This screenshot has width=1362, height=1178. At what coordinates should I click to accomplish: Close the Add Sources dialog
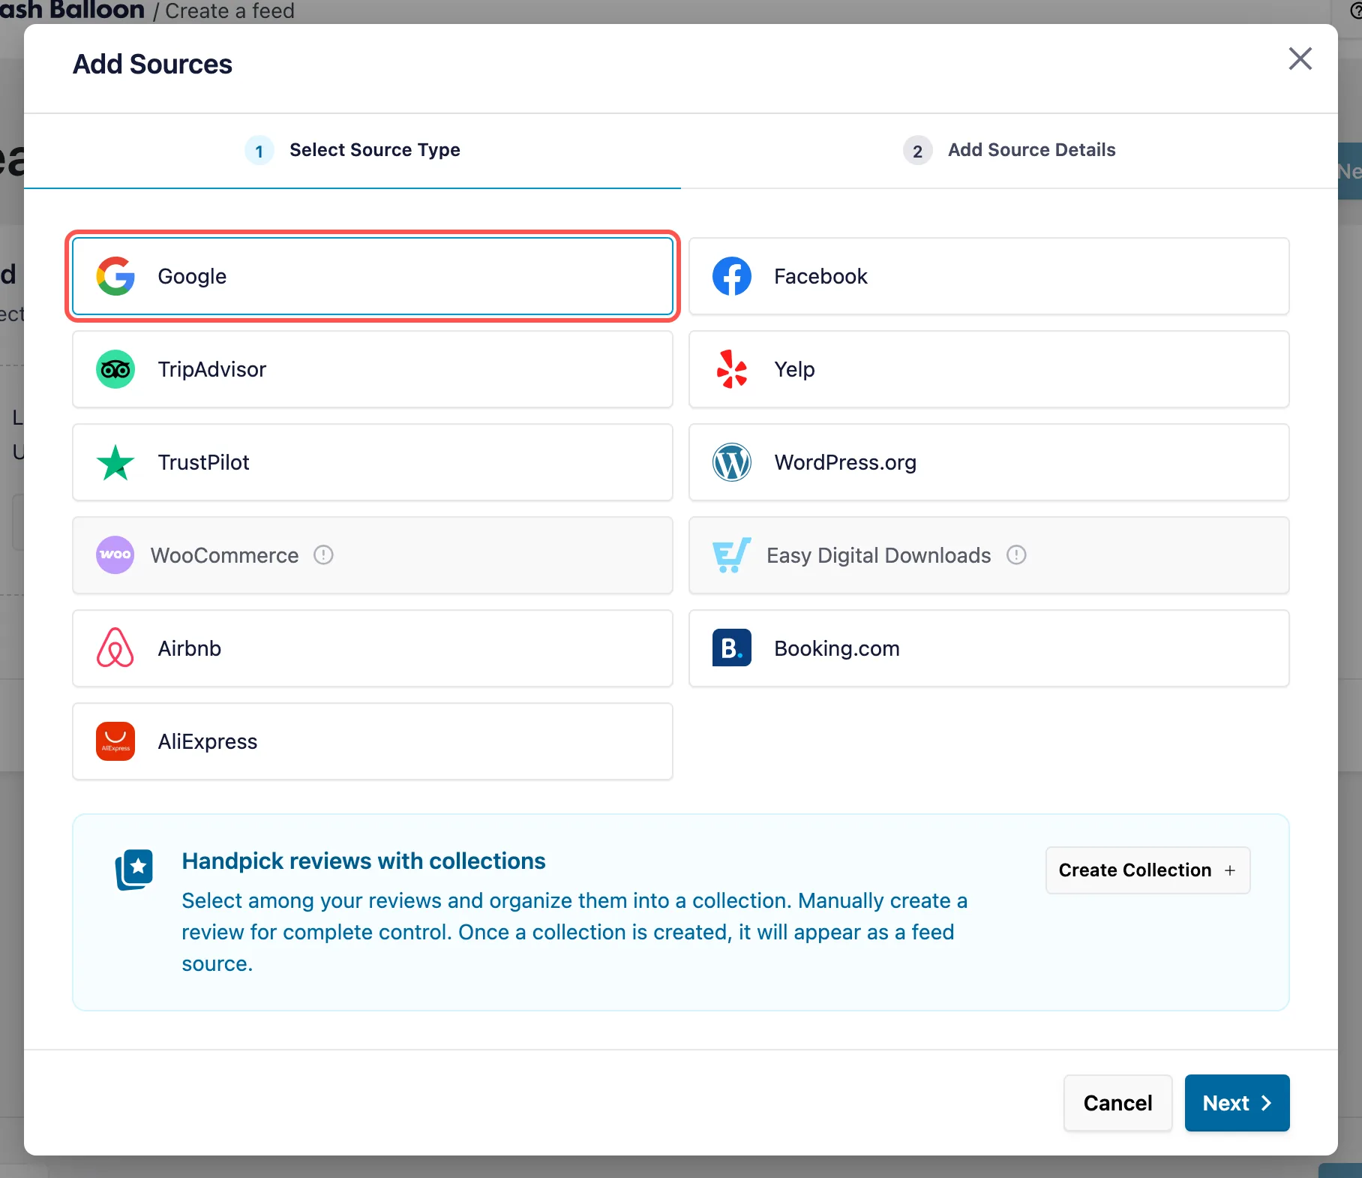click(x=1300, y=59)
